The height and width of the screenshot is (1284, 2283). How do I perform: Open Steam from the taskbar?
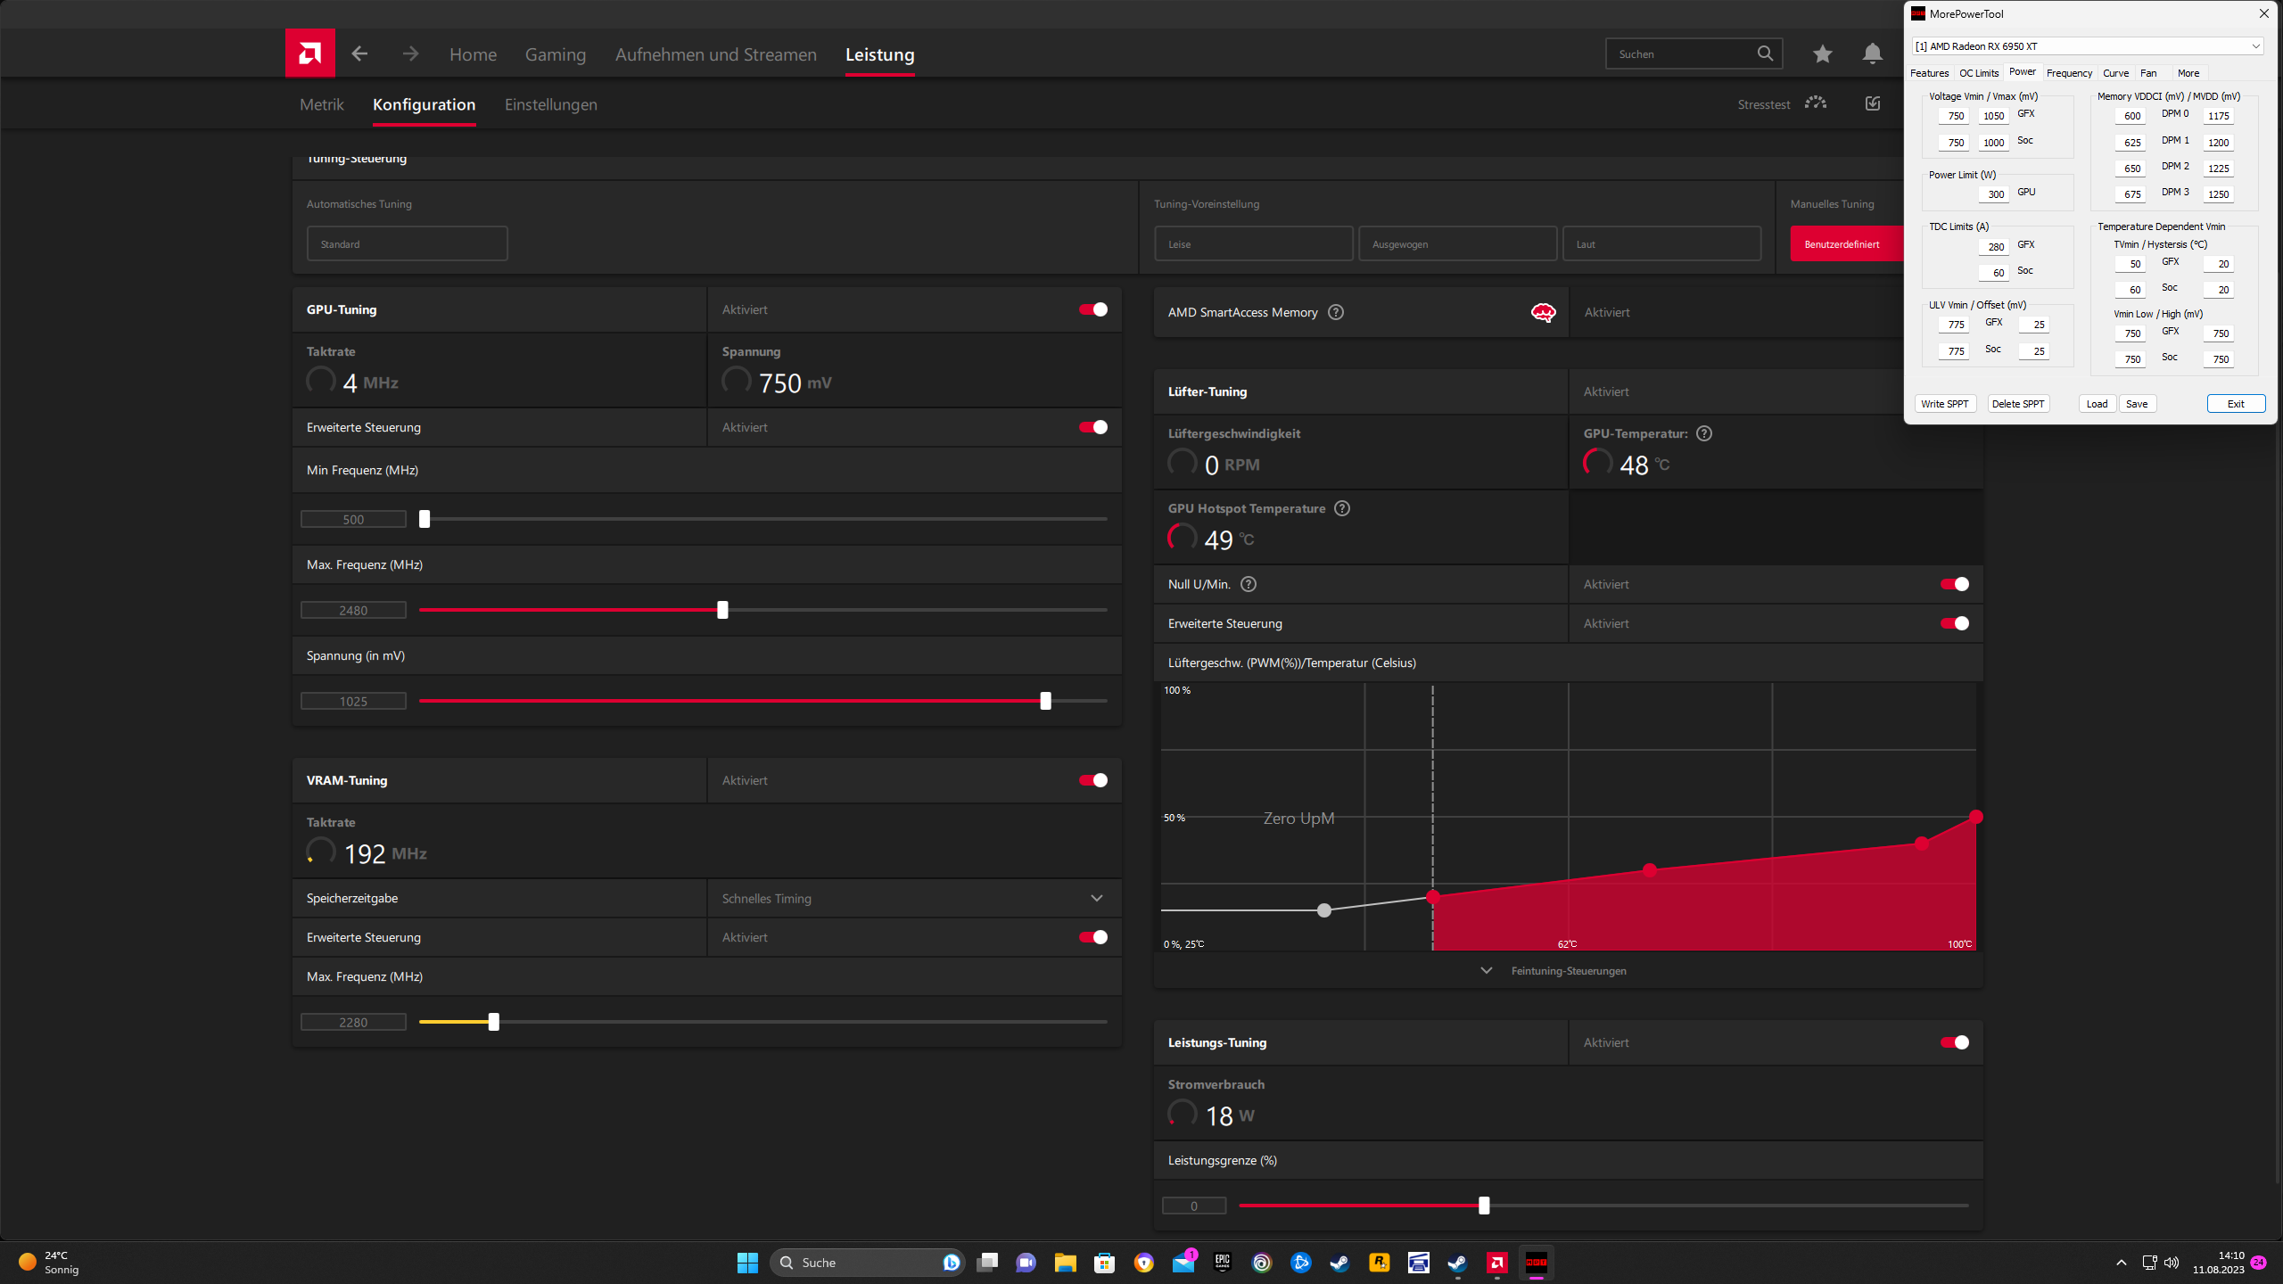(x=1339, y=1263)
